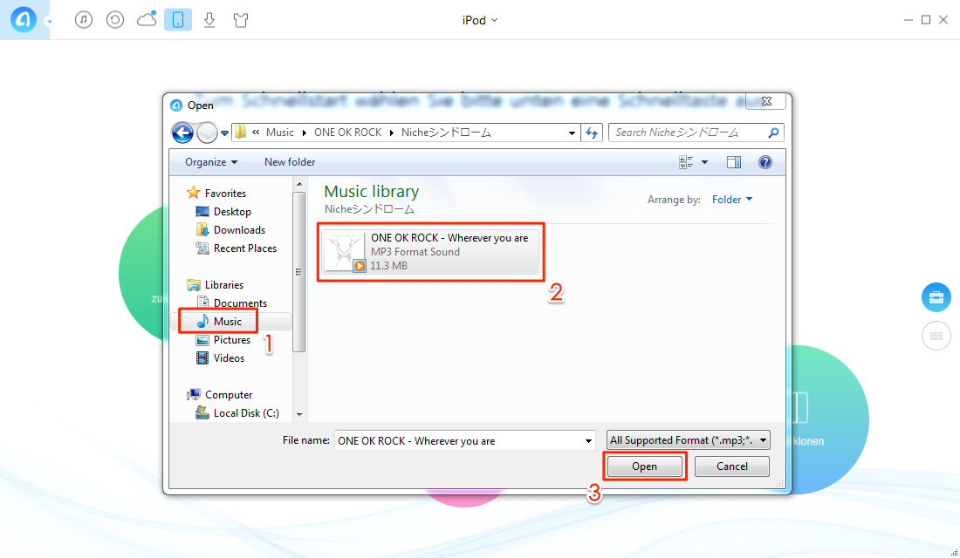This screenshot has width=960, height=558.
Task: Select Libraries in navigation pane
Action: 215,285
